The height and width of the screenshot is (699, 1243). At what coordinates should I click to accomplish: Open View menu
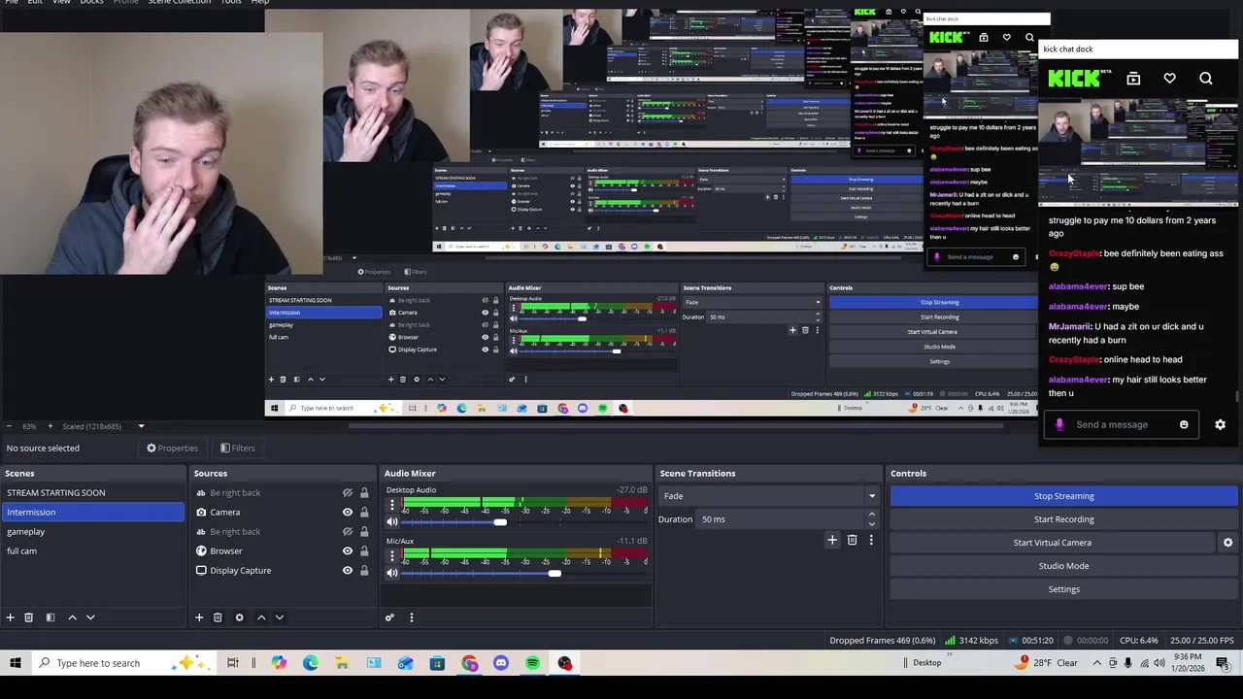click(61, 2)
